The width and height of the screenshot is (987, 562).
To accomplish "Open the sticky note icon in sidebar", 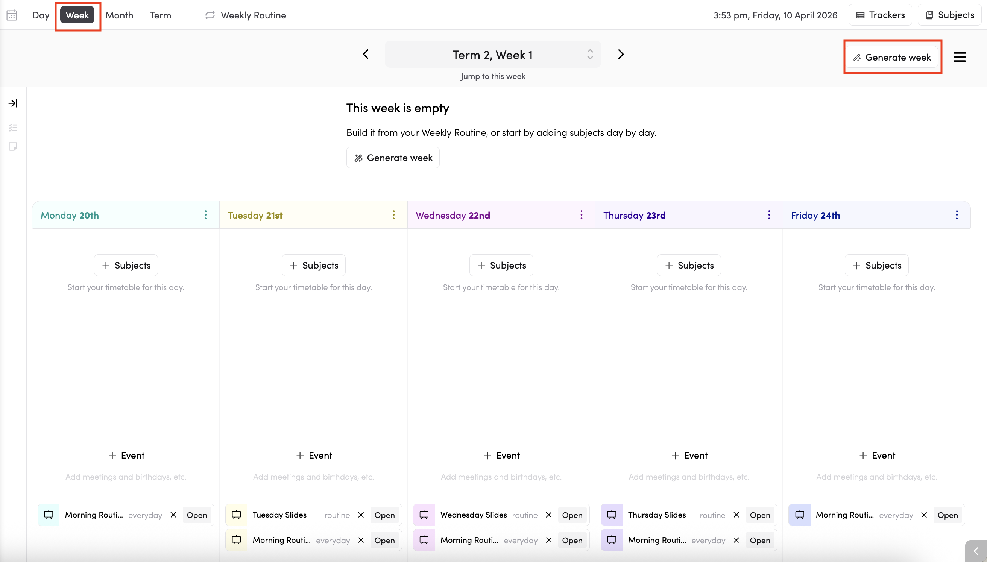I will click(x=13, y=147).
